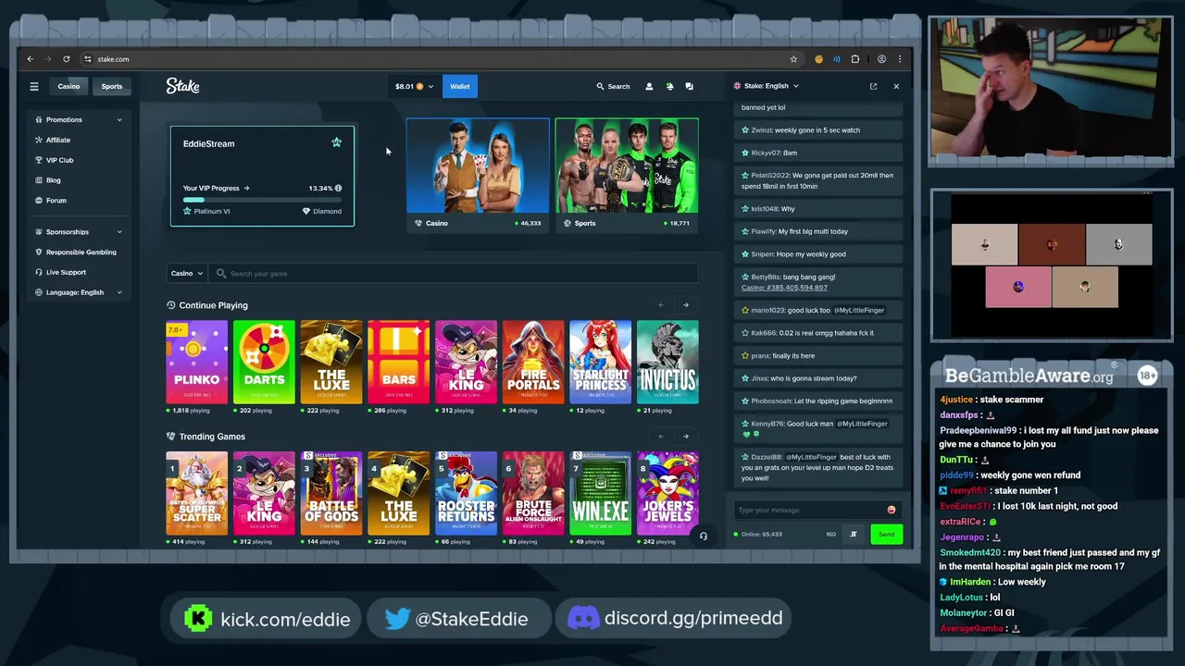Next arrow in Continue Playing row
The height and width of the screenshot is (666, 1185).
(x=686, y=304)
